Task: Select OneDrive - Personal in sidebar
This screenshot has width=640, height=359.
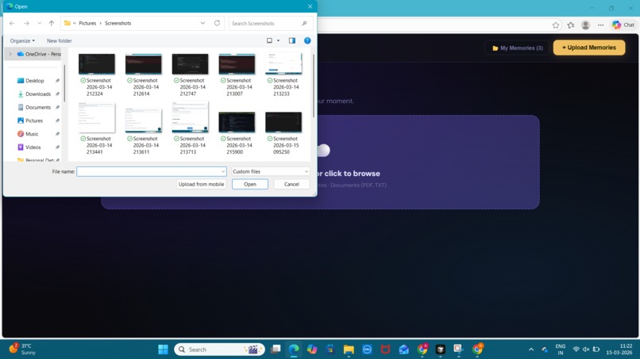Action: coord(39,54)
